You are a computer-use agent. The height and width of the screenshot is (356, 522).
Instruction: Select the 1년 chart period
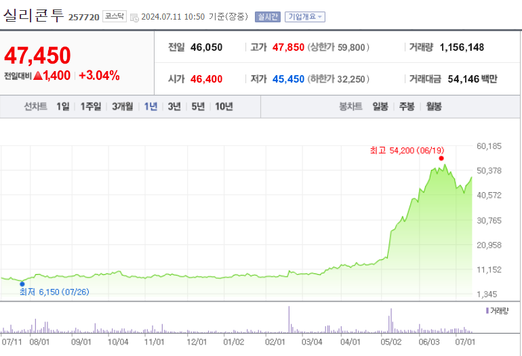point(150,106)
